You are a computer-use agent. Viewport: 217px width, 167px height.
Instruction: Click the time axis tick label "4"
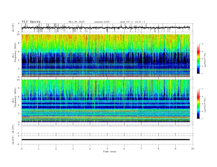pyautogui.click(x=90, y=149)
